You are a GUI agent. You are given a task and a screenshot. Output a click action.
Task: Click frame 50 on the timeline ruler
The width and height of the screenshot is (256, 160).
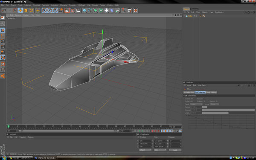tap(98, 127)
